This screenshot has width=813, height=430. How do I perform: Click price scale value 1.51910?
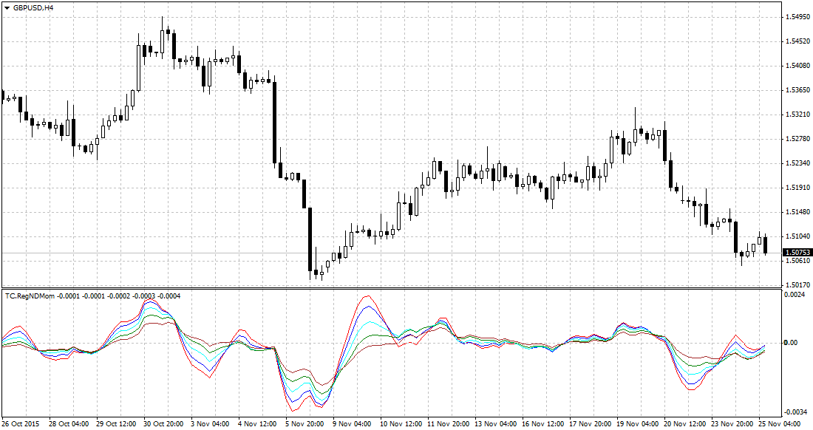coord(797,188)
